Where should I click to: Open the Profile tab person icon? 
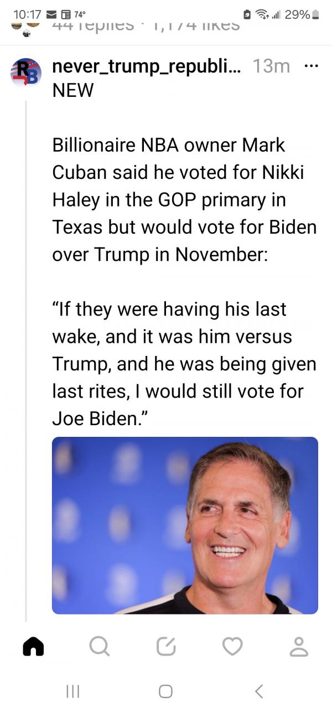299,646
